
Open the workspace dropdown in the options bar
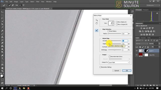153,5
